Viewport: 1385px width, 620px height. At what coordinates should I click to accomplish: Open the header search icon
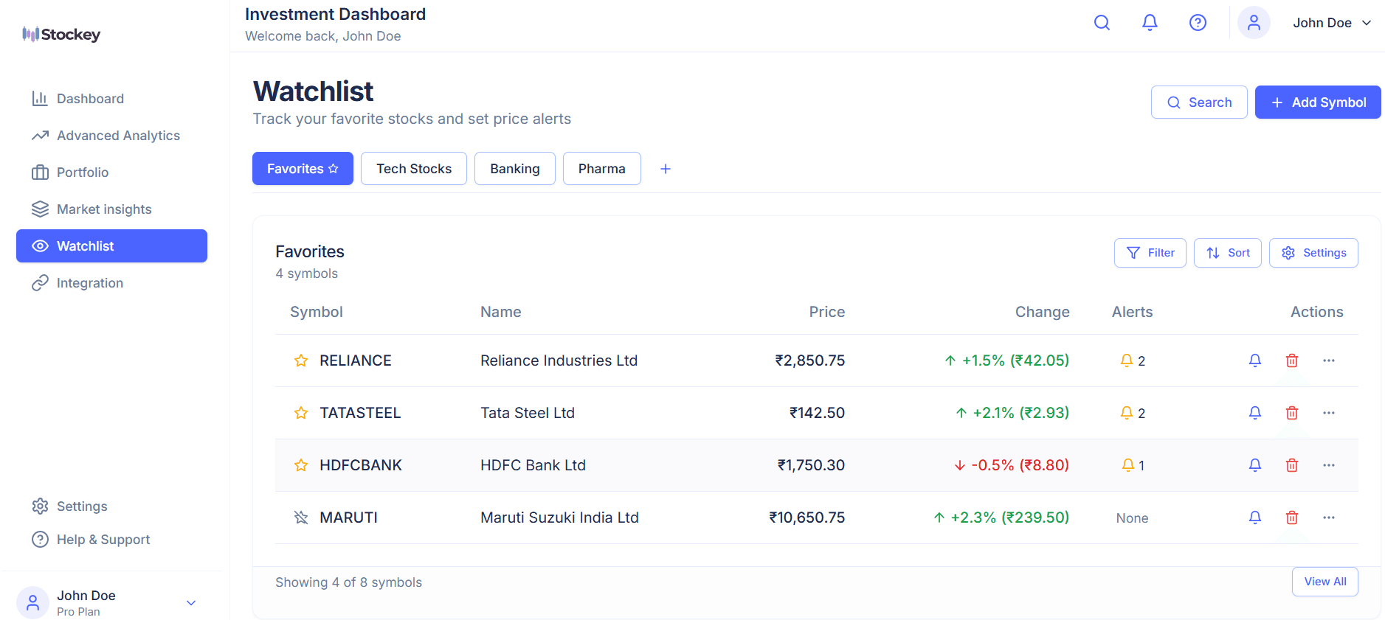tap(1102, 23)
